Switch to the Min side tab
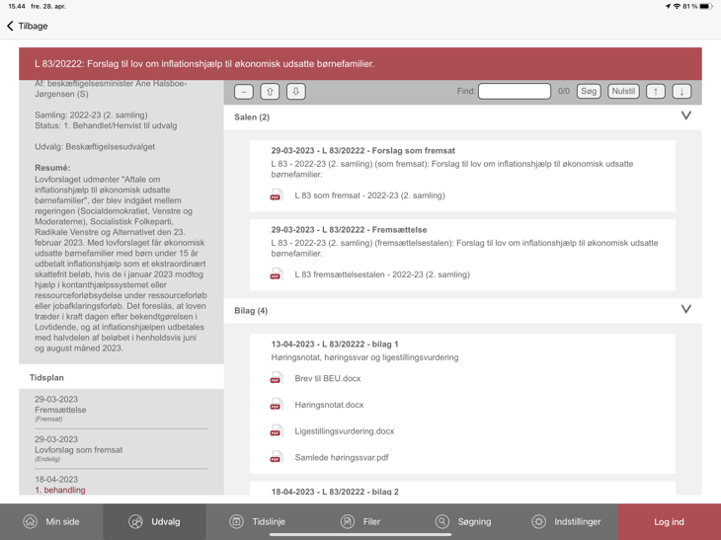The width and height of the screenshot is (721, 540). [51, 521]
